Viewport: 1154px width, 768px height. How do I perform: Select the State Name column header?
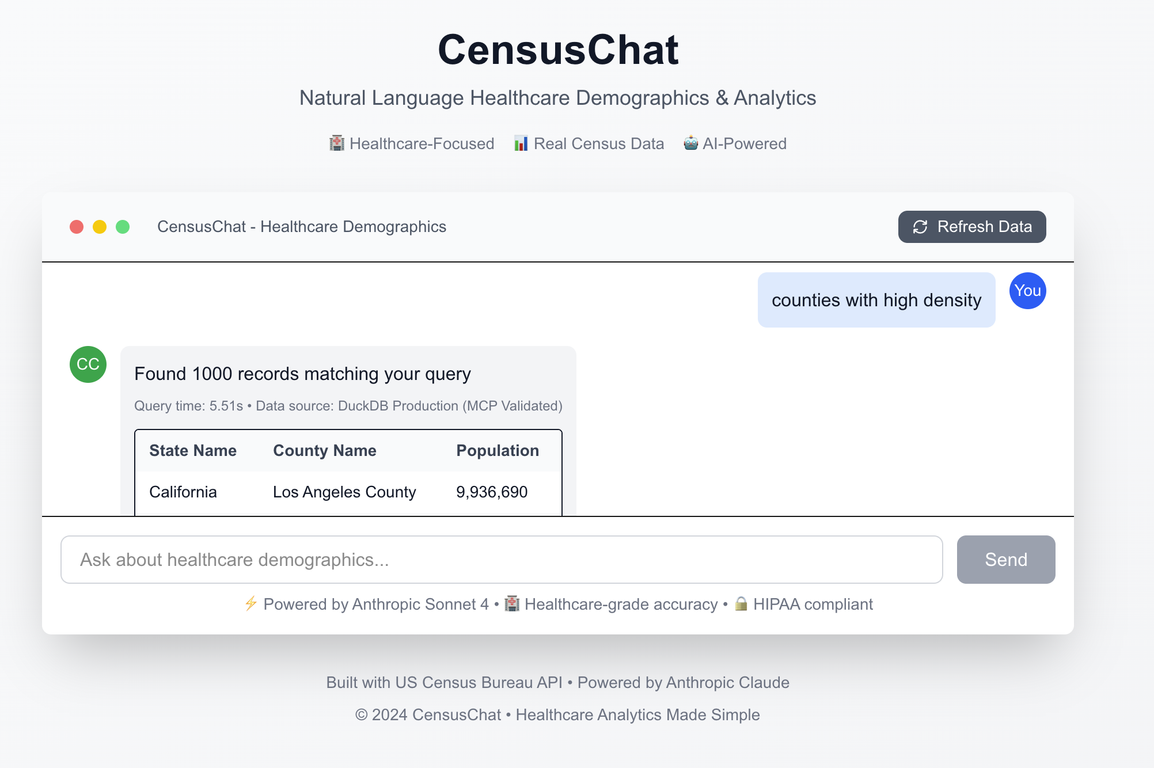[x=193, y=451]
